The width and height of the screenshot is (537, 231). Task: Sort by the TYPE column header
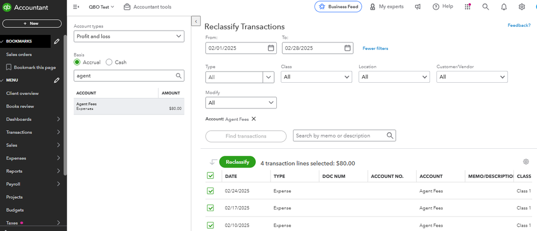[279, 176]
